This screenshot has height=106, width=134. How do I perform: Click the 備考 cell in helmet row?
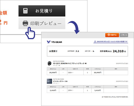click(116, 72)
